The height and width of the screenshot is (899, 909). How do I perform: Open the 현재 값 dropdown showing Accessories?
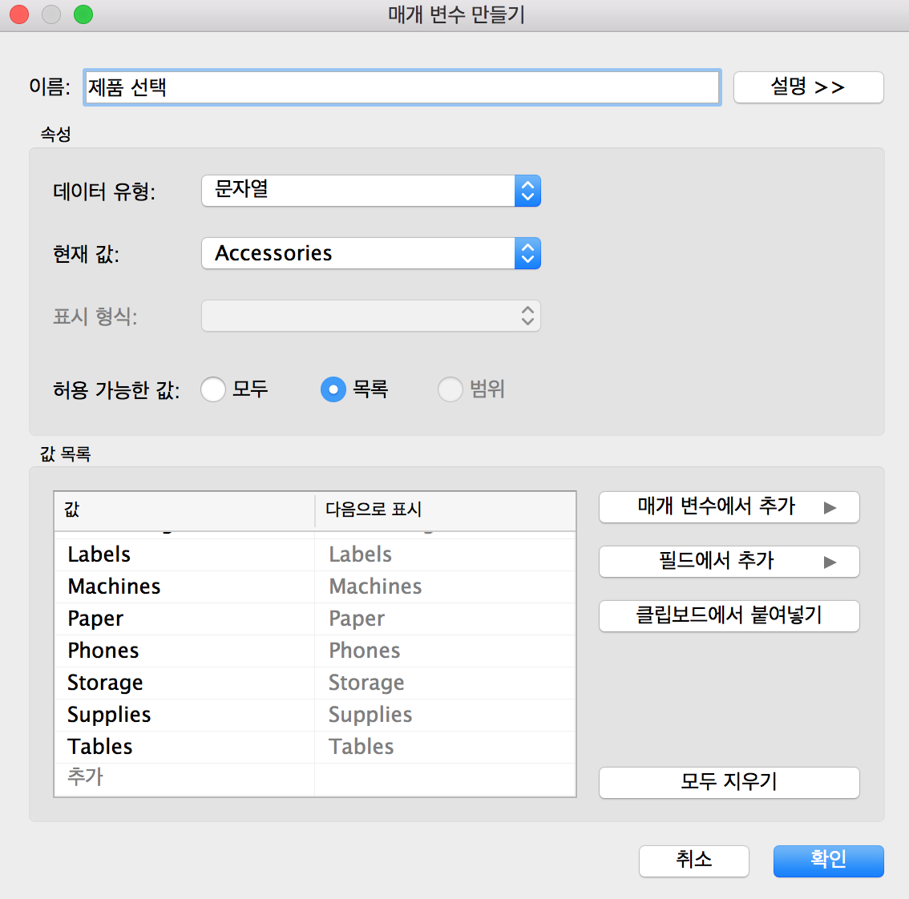371,253
